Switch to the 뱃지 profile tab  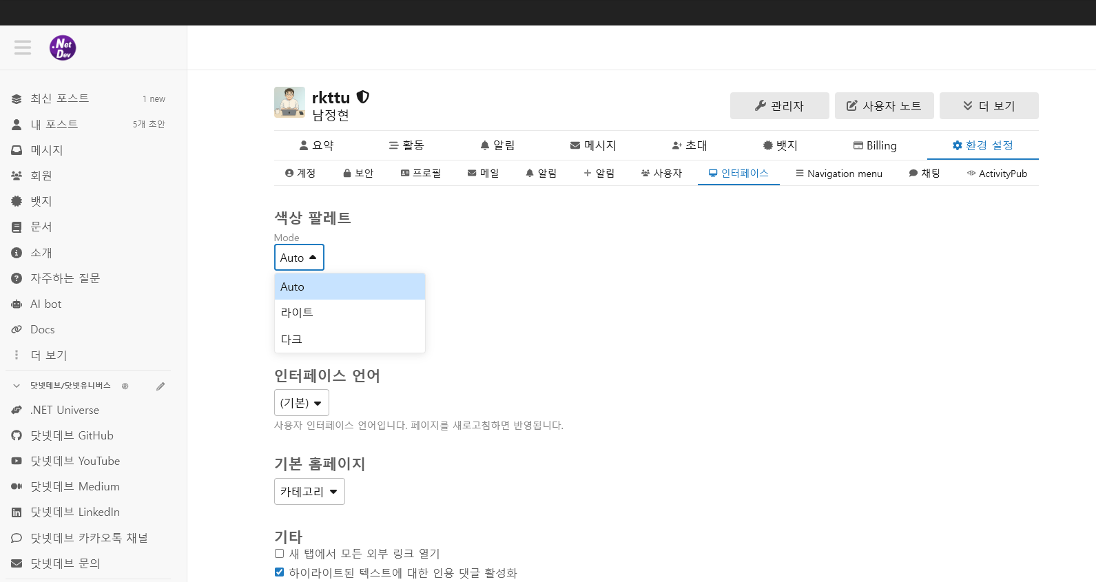tap(780, 145)
